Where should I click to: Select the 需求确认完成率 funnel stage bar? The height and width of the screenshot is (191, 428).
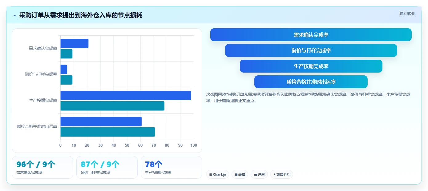click(x=311, y=35)
